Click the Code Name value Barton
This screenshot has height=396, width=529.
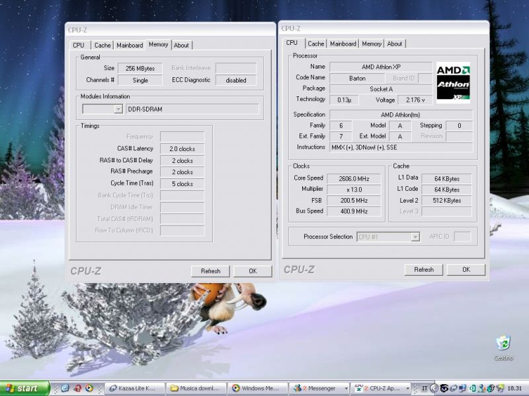click(357, 78)
